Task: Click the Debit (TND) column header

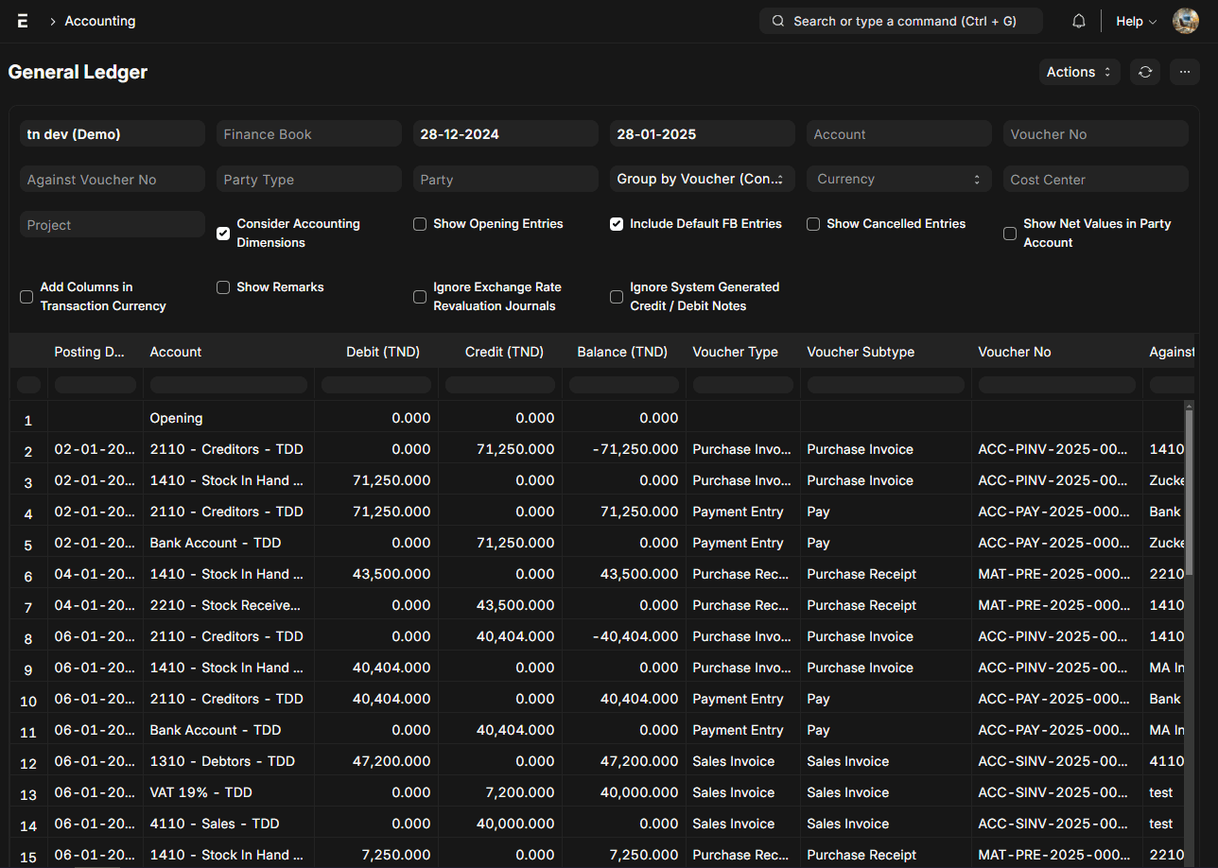Action: (376, 352)
